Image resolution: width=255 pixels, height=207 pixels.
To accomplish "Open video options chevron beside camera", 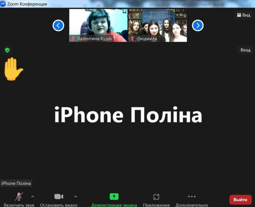I will (x=76, y=197).
